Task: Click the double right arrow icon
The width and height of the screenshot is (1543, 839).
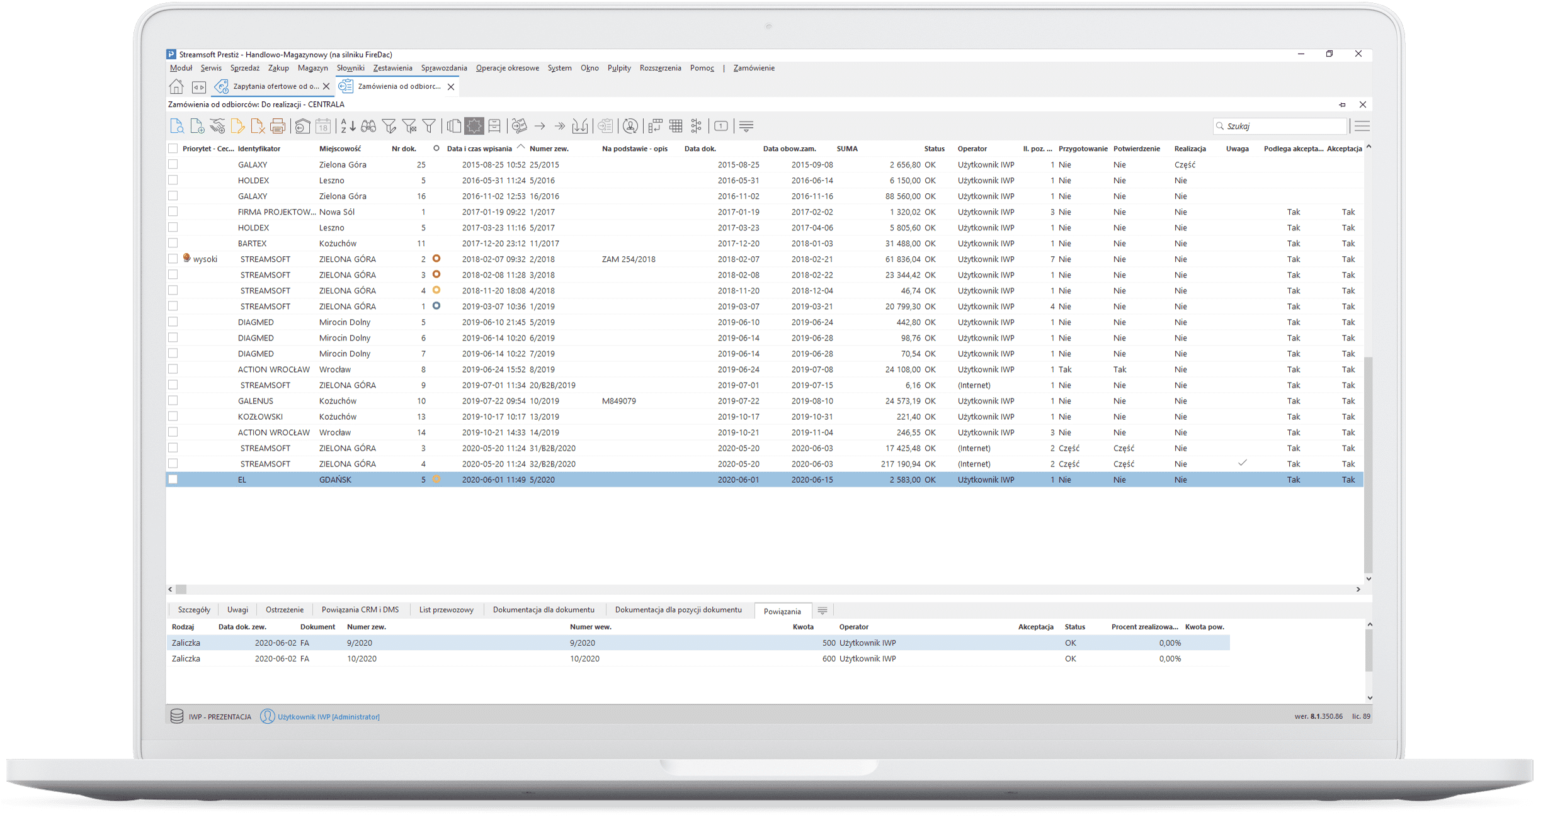Action: point(560,127)
